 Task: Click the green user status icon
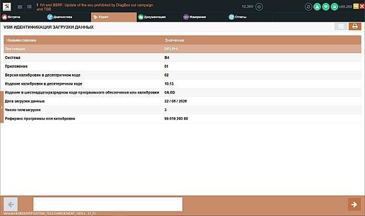coord(317,7)
